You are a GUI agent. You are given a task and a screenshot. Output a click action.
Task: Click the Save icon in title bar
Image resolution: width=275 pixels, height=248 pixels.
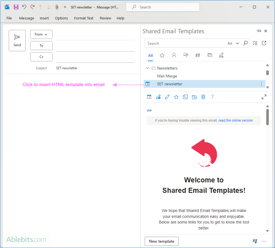point(16,7)
